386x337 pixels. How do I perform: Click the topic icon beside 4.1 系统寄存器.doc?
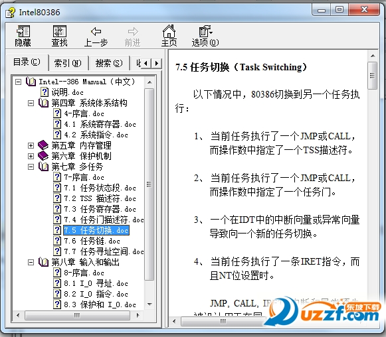coord(57,124)
